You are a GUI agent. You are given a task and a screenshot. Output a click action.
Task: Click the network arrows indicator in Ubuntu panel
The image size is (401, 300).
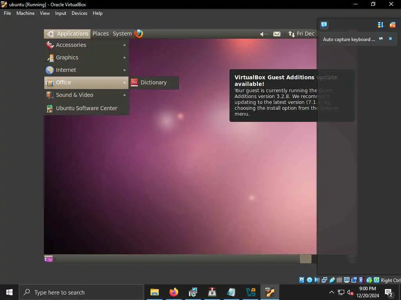291,34
